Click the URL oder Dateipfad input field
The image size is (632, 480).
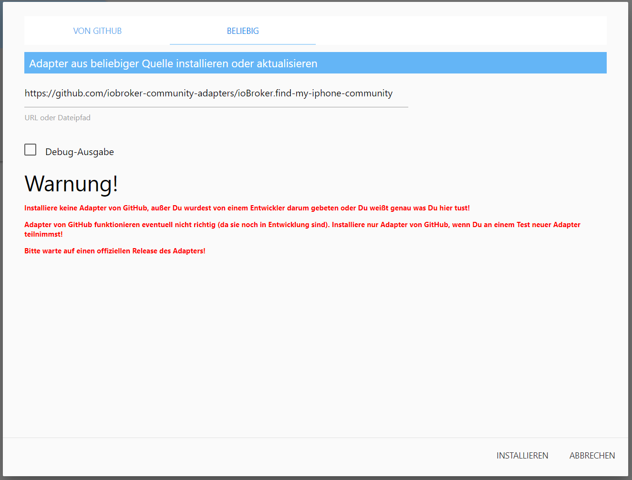point(216,94)
